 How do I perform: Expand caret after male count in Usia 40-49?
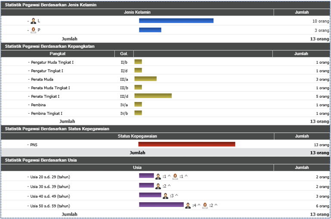(176, 196)
